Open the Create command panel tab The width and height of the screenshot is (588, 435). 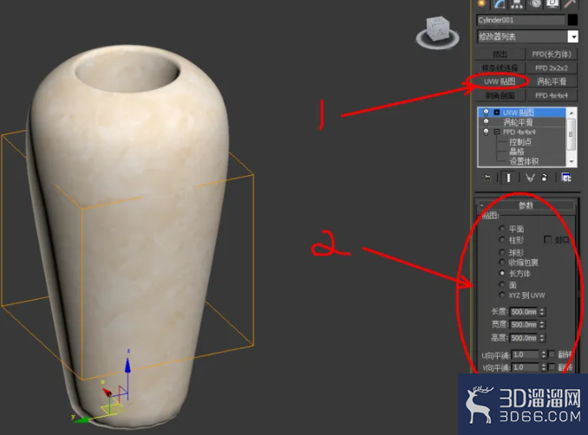(x=481, y=3)
